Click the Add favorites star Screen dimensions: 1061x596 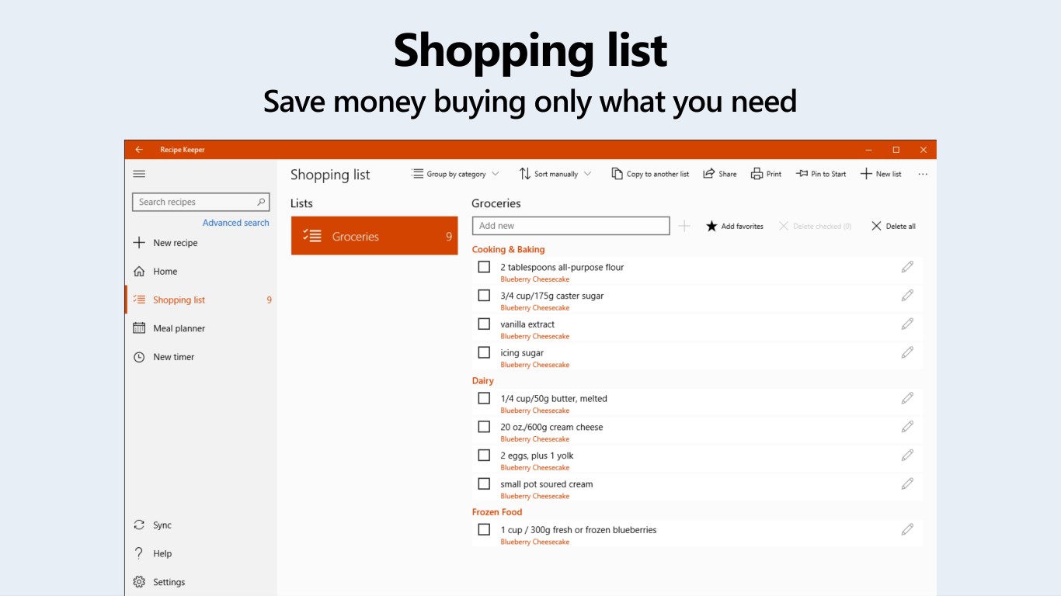[711, 227]
